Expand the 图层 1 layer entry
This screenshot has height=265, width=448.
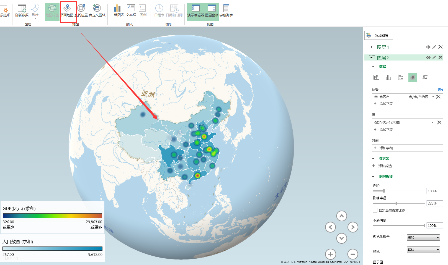tap(372, 47)
